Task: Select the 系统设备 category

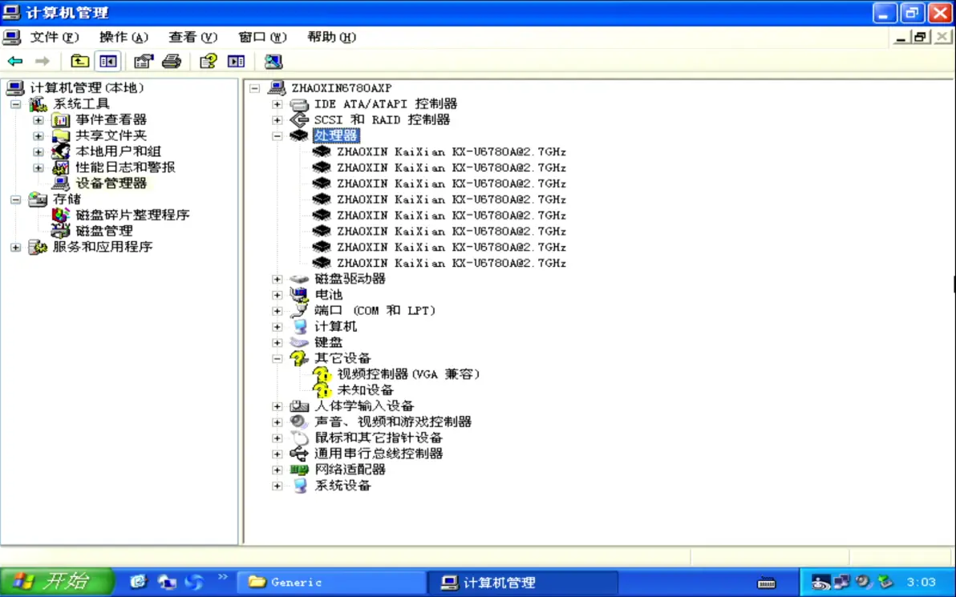Action: pyautogui.click(x=342, y=486)
